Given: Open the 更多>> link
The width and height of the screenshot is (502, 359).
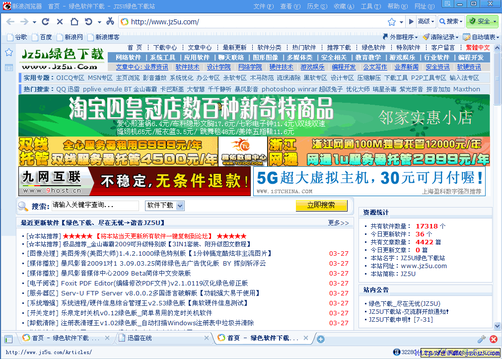Looking at the screenshot, I should pyautogui.click(x=339, y=223).
